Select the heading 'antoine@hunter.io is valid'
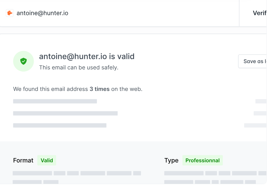This screenshot has height=186, width=268. 87,57
